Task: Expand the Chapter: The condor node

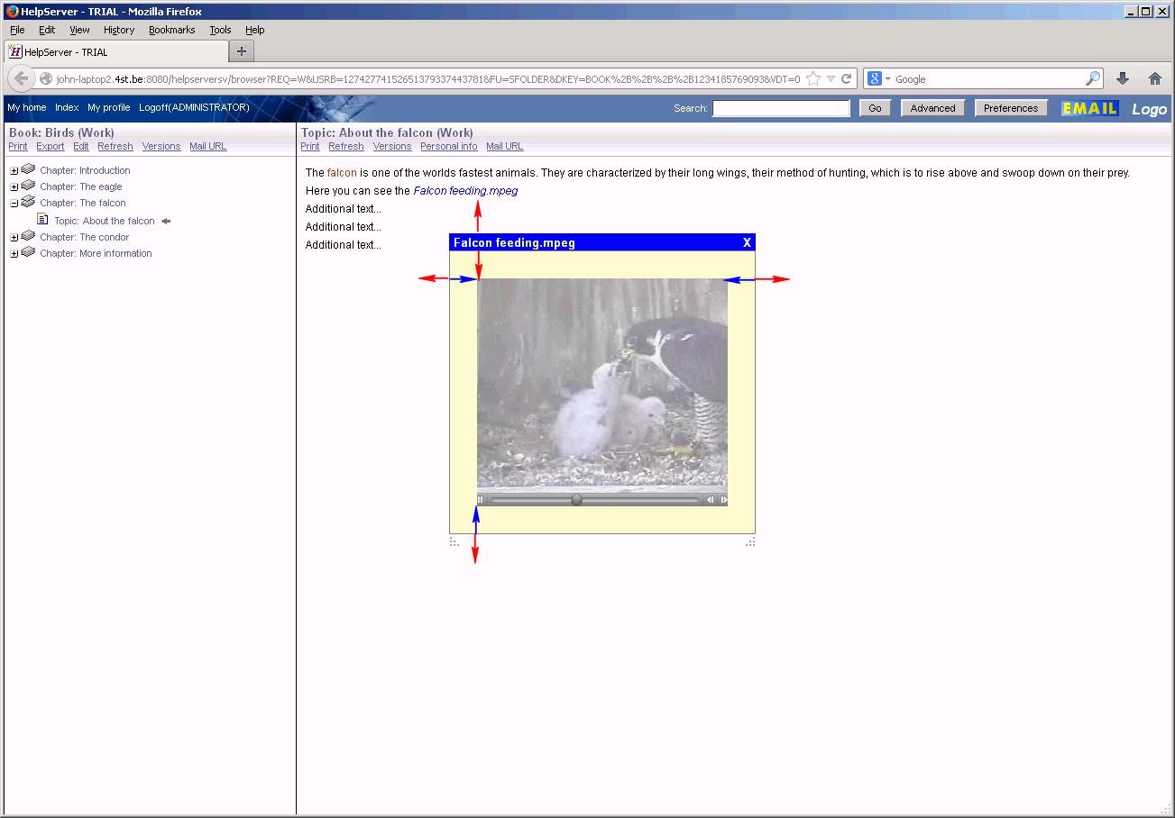Action: point(14,238)
